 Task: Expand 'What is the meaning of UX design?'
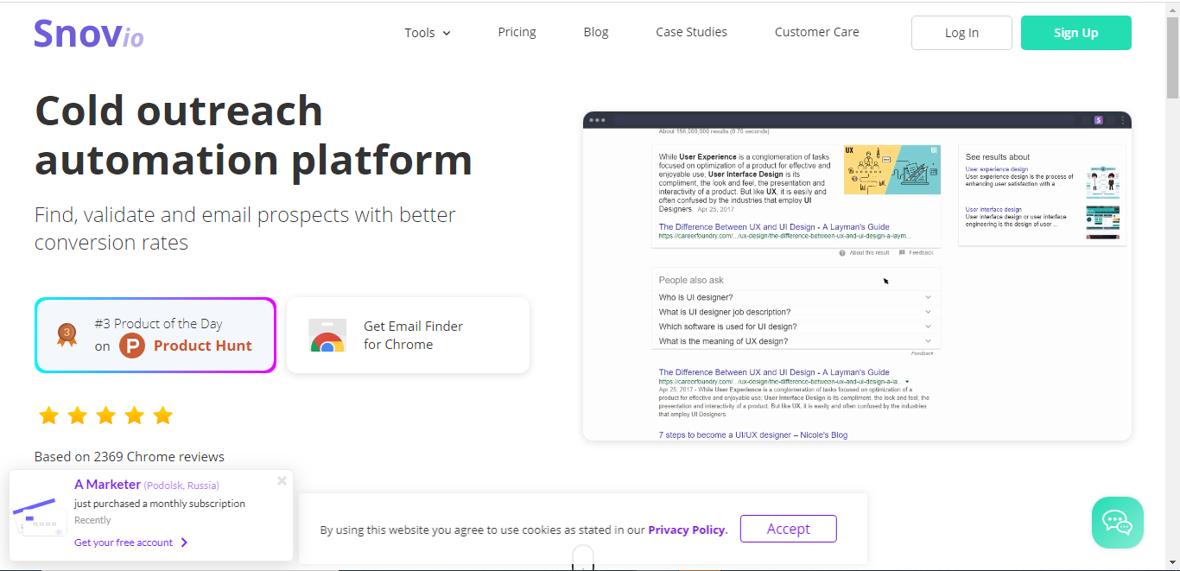[796, 341]
